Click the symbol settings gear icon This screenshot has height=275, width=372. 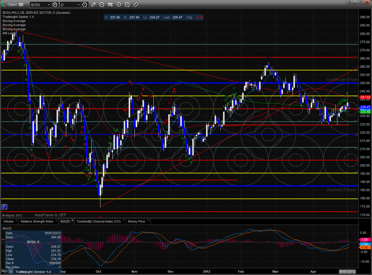pyautogui.click(x=54, y=5)
